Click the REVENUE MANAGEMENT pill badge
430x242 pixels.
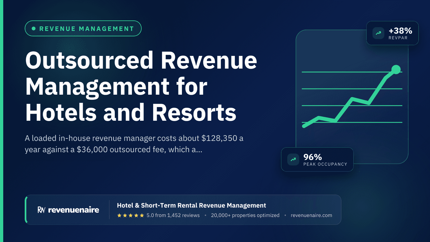pos(83,28)
